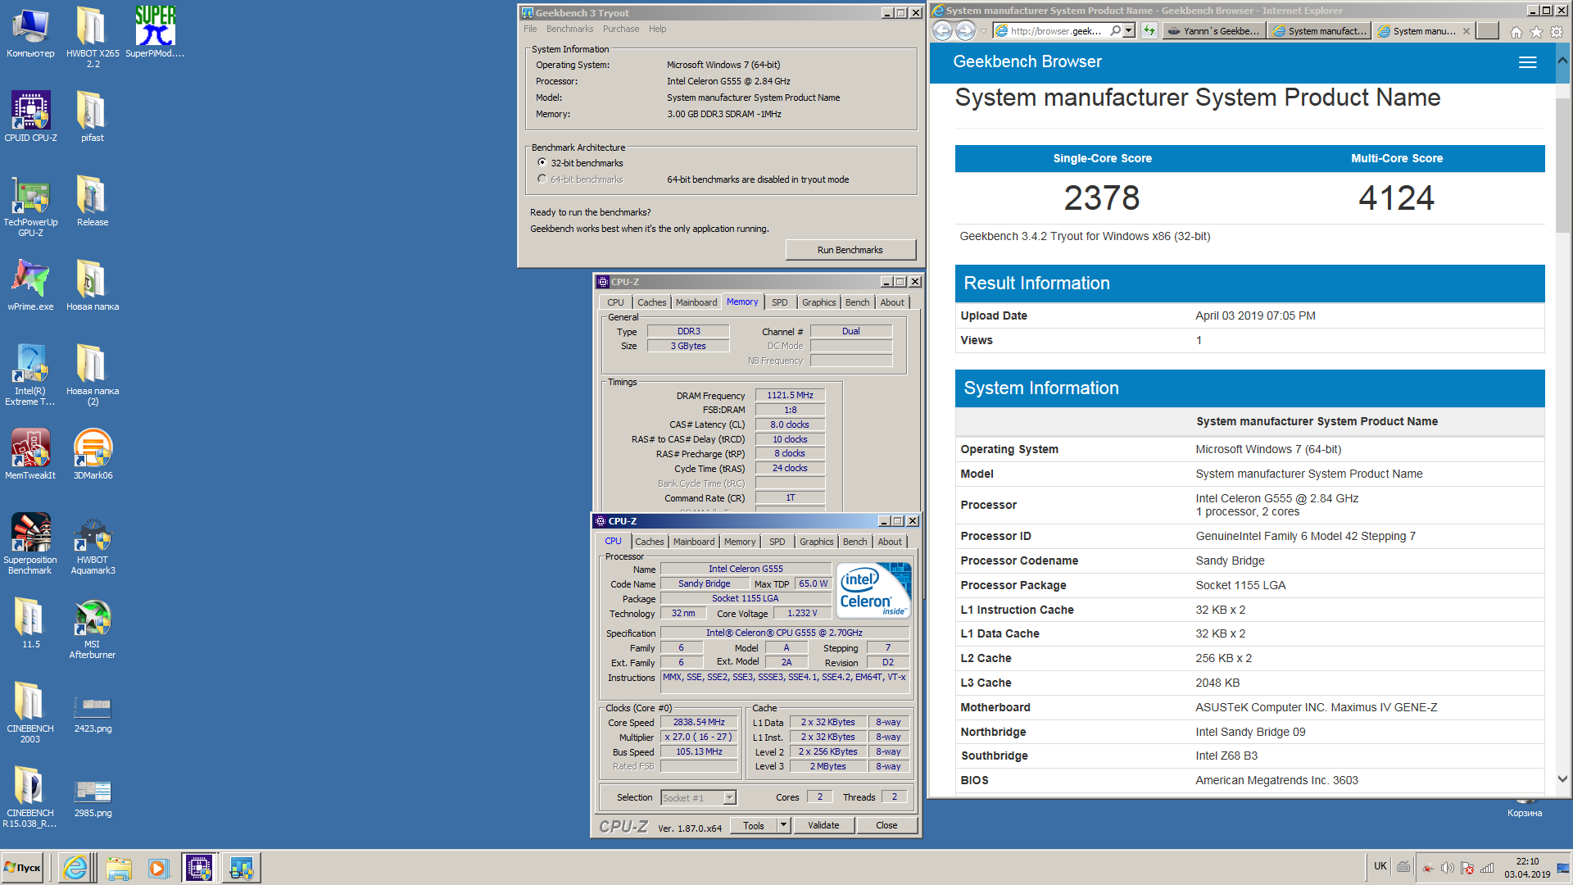Open the Release folder on desktop
The image size is (1573, 885).
point(93,202)
